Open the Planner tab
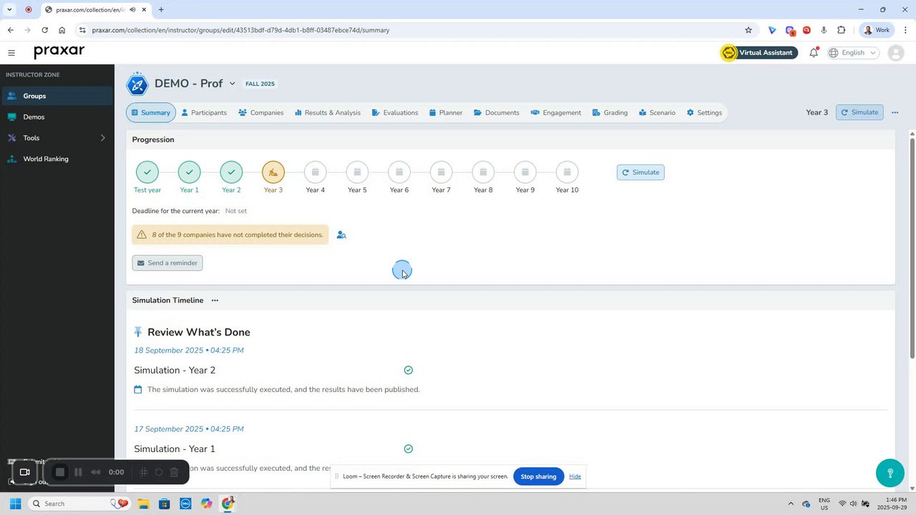 click(446, 112)
